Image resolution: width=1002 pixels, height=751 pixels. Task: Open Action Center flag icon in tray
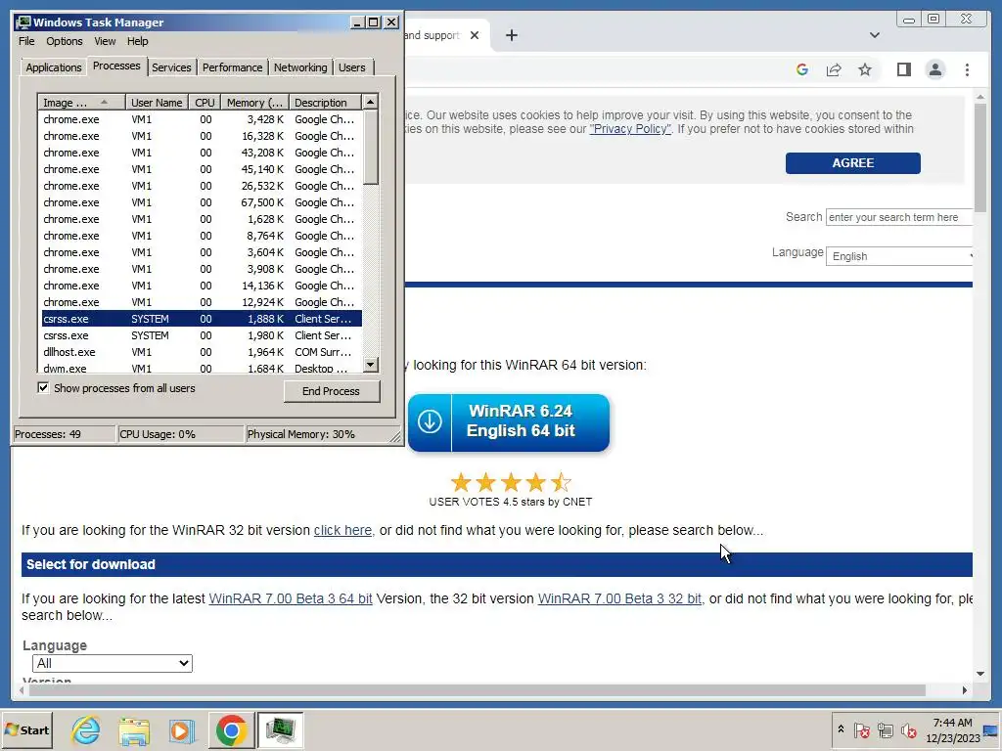pyautogui.click(x=861, y=729)
